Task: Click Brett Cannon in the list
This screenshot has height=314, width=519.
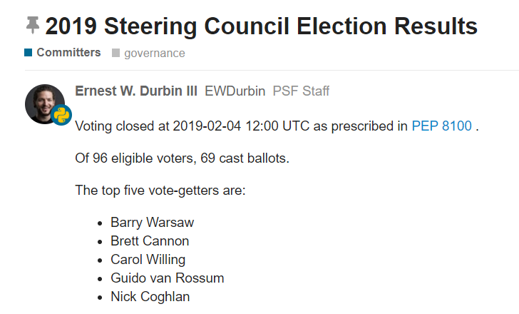Action: pyautogui.click(x=150, y=241)
